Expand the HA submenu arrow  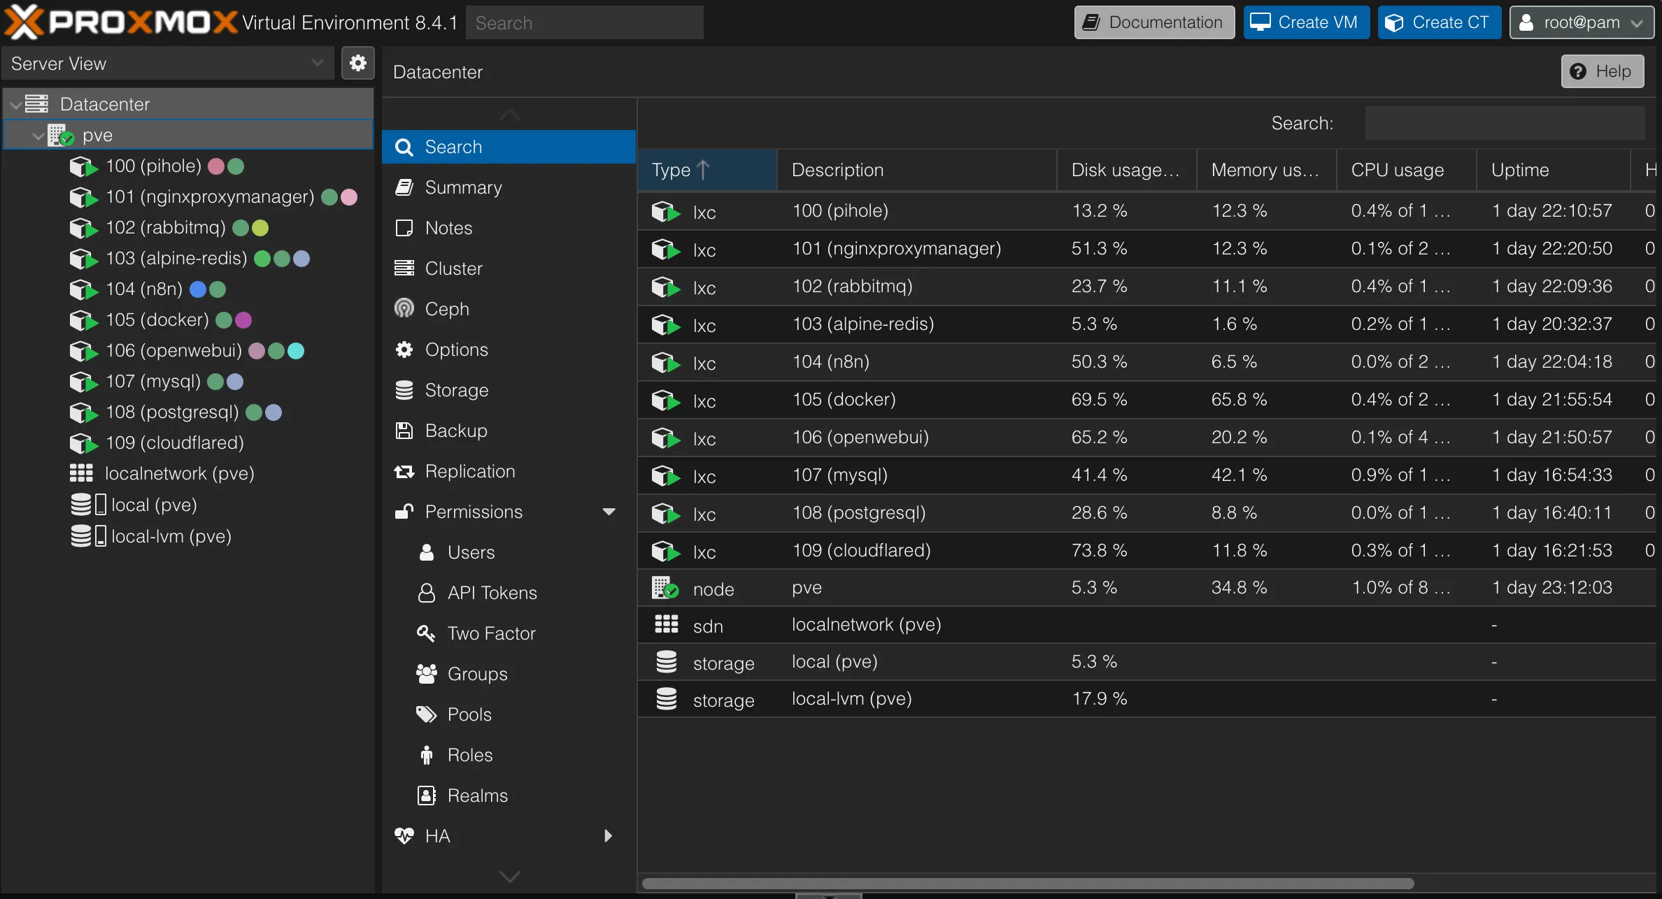click(608, 836)
